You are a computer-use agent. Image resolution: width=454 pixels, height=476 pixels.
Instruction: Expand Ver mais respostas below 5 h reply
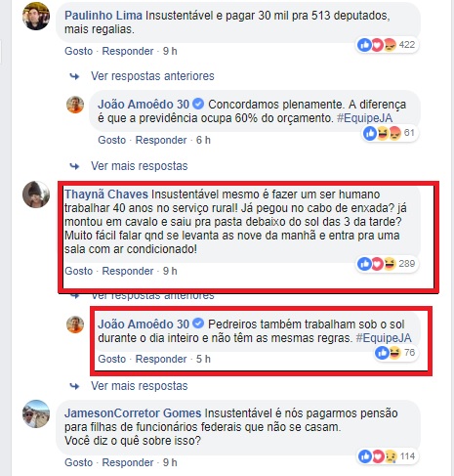click(x=140, y=386)
